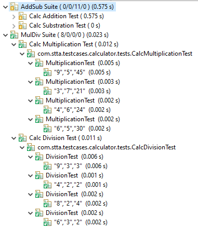Click the skipped-status icon of AddSub Suite

(14, 7)
